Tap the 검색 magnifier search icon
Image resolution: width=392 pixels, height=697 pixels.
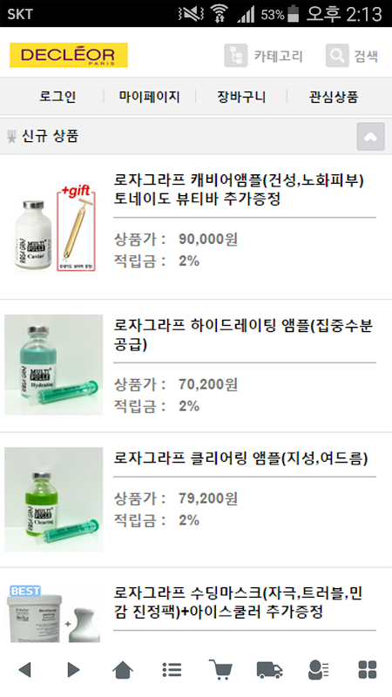click(x=337, y=56)
